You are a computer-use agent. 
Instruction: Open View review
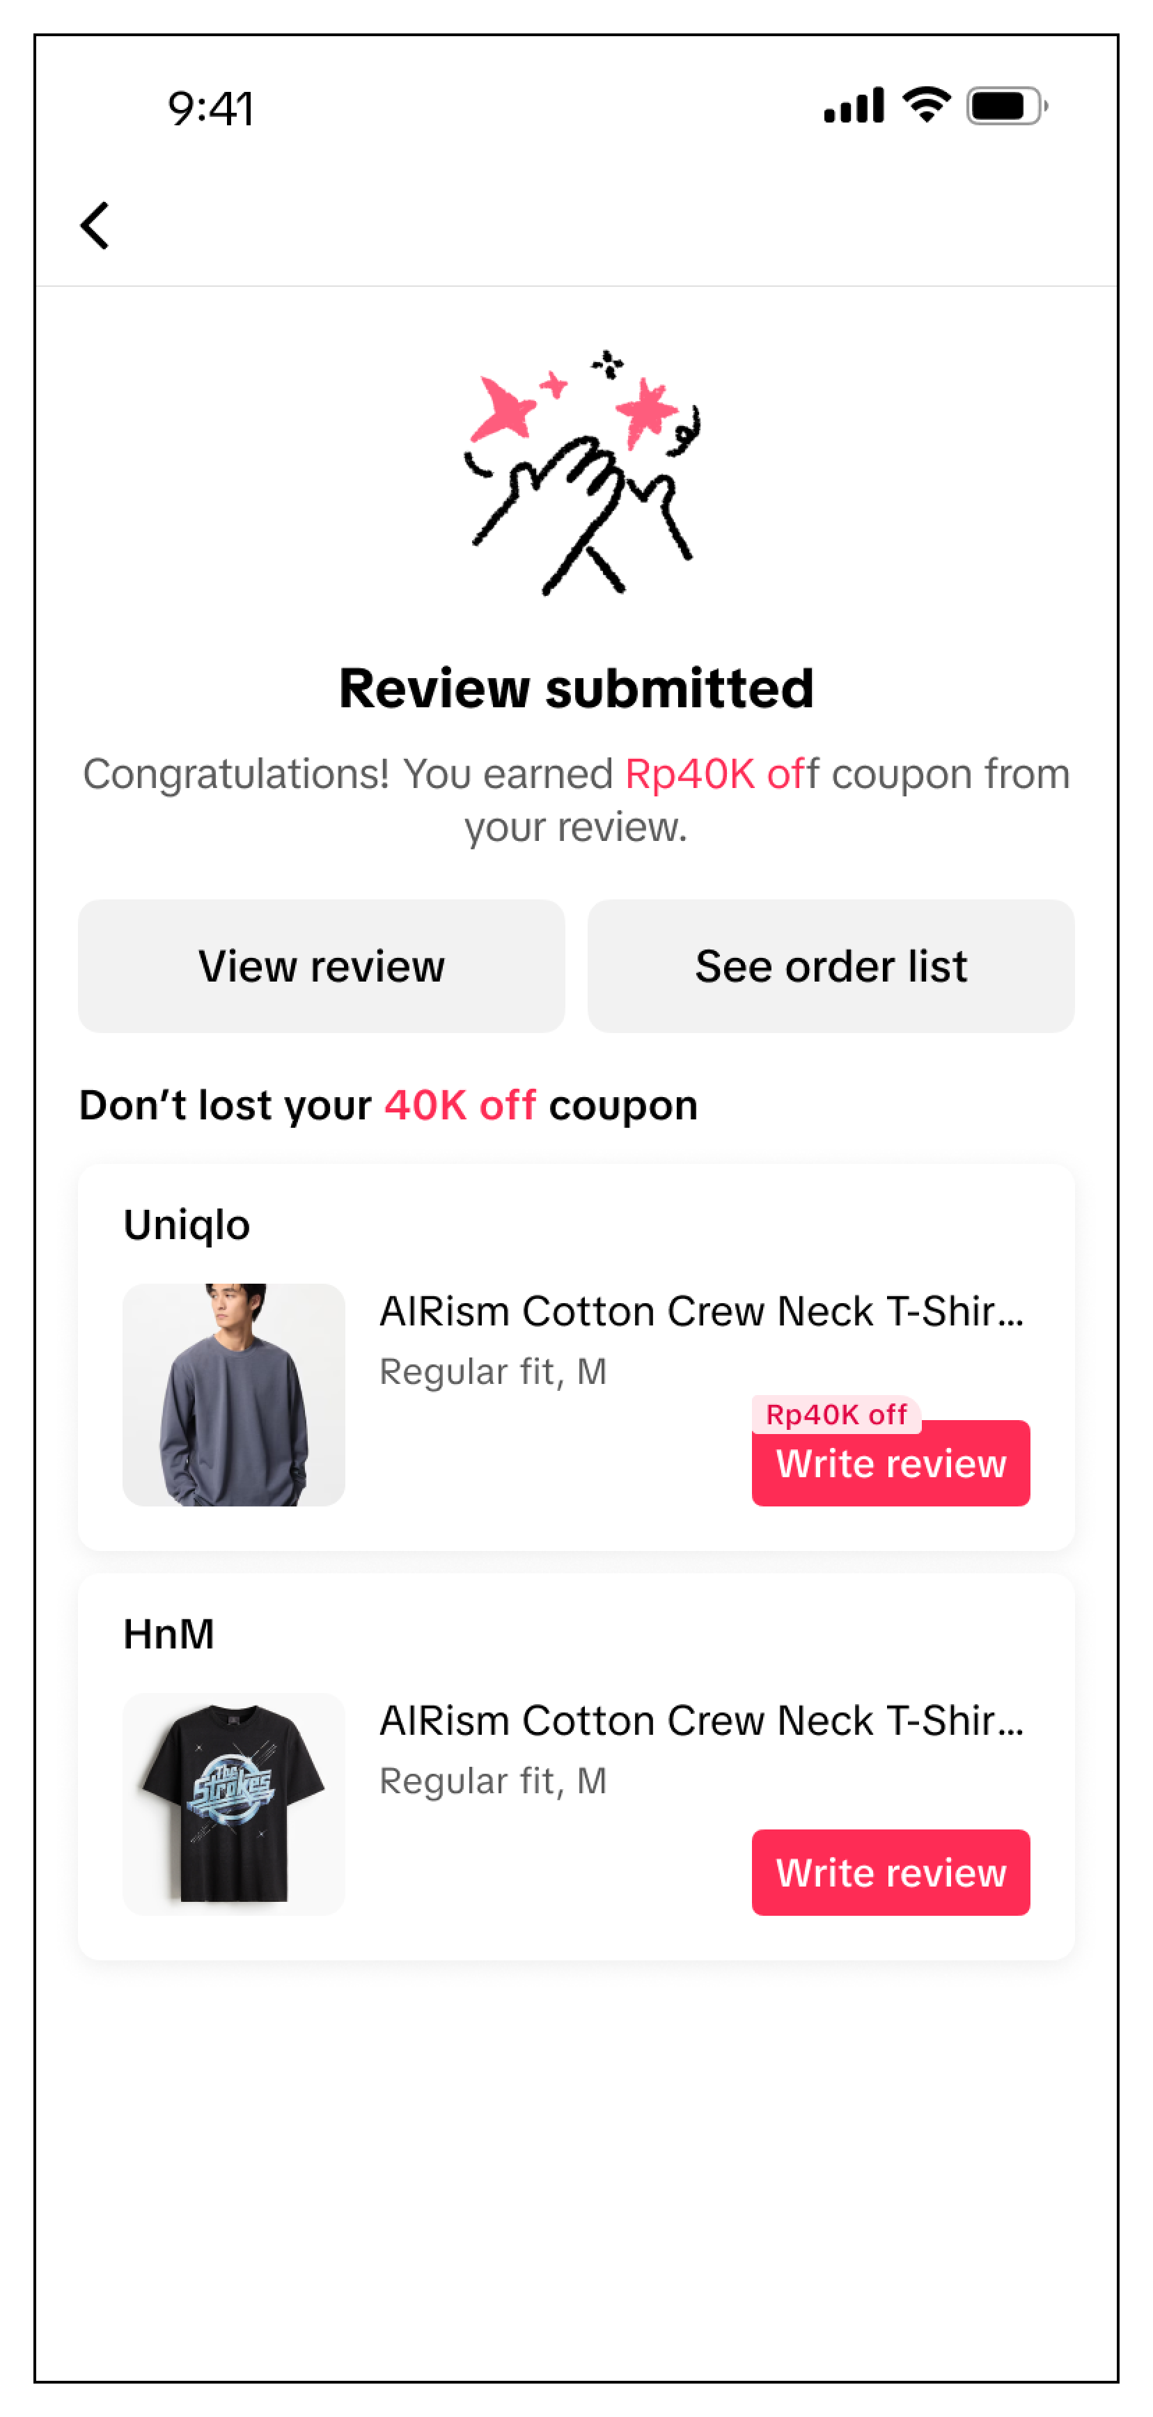321,966
